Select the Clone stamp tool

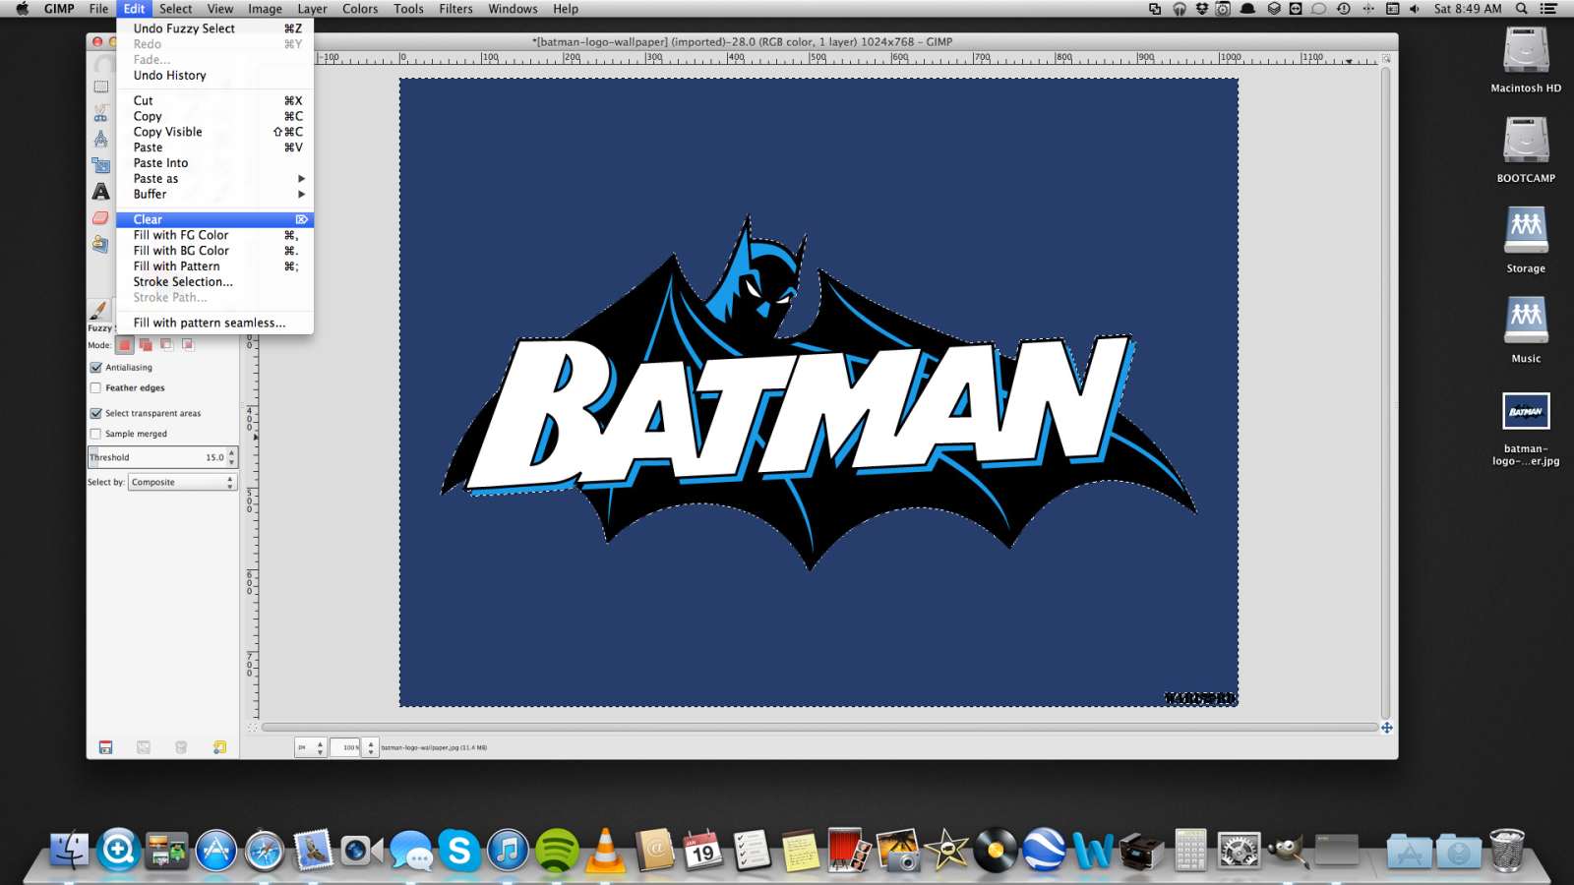click(101, 244)
